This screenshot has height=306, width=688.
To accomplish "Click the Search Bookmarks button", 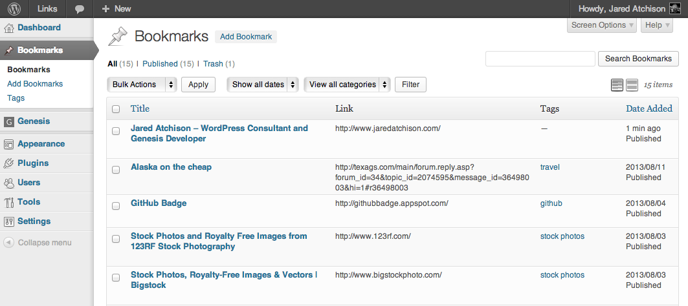I will [638, 59].
